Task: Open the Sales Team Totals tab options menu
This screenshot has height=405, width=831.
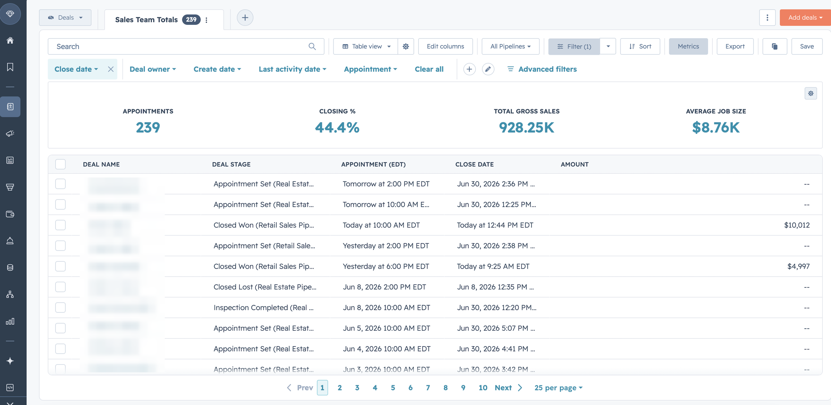Action: (206, 20)
